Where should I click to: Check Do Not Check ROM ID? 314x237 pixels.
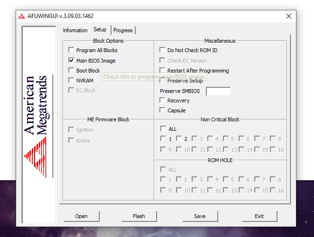click(162, 50)
